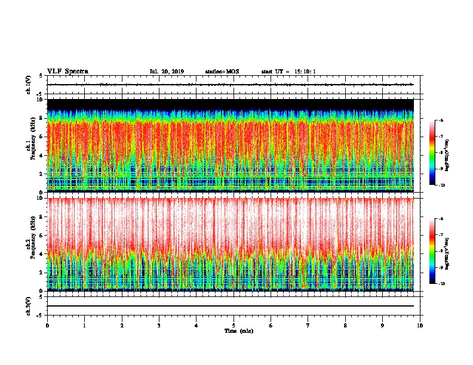Click the ch.1 "Frequency (kHz)" axis label
Viewport: 473px width, 365px height.
(x=33, y=139)
